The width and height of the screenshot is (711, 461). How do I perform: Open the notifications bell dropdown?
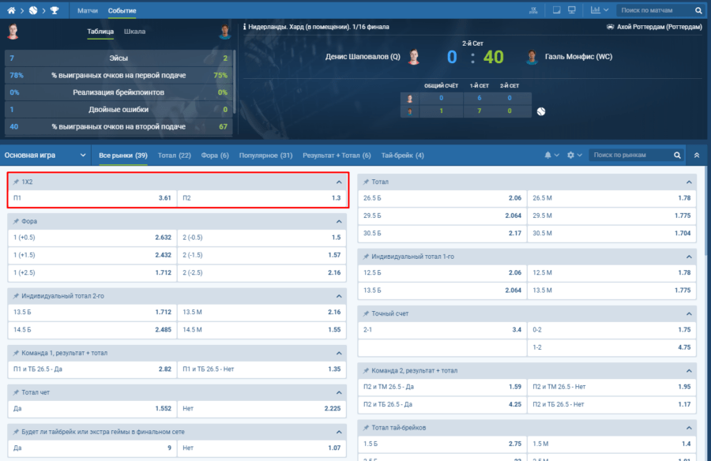coord(551,156)
